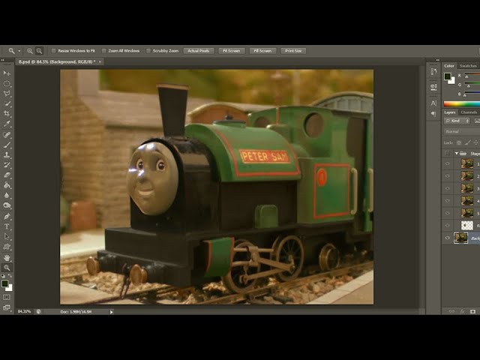The height and width of the screenshot is (360, 480).
Task: Enable Zoom All Windows checkbox
Action: click(103, 51)
